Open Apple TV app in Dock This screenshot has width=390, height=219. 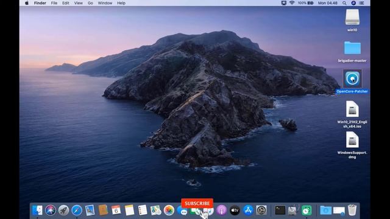click(235, 210)
